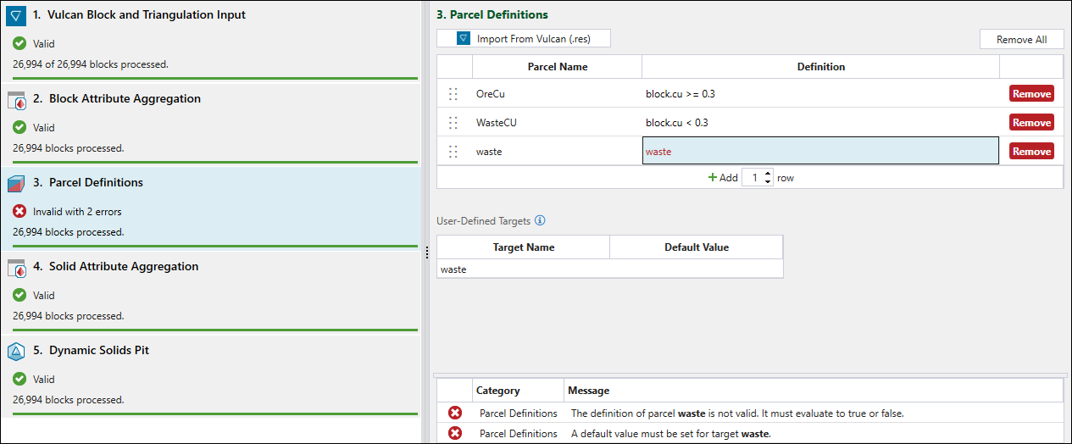This screenshot has height=444, width=1072.
Task: Click the first error icon in message list
Action: click(455, 413)
